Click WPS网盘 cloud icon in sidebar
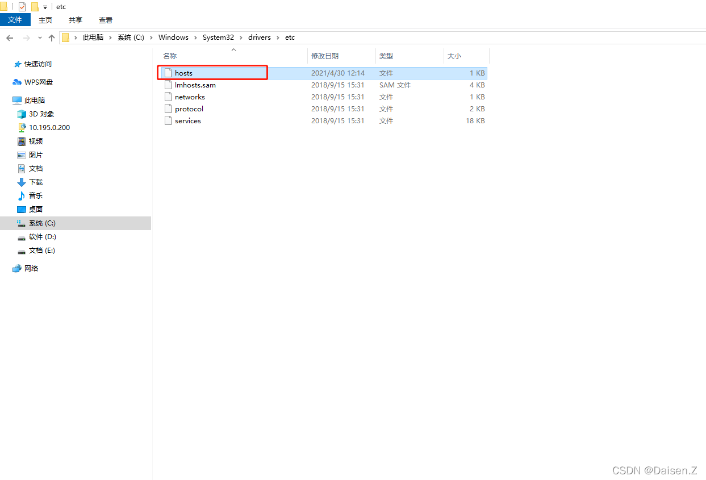Image resolution: width=706 pixels, height=480 pixels. pos(17,82)
